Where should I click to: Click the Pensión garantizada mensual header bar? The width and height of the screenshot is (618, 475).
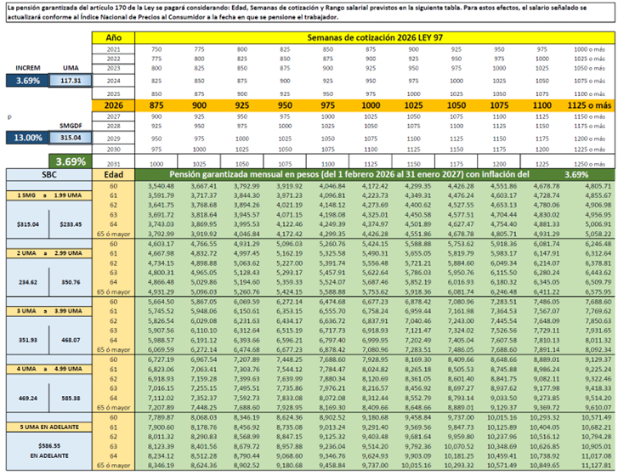pos(375,175)
